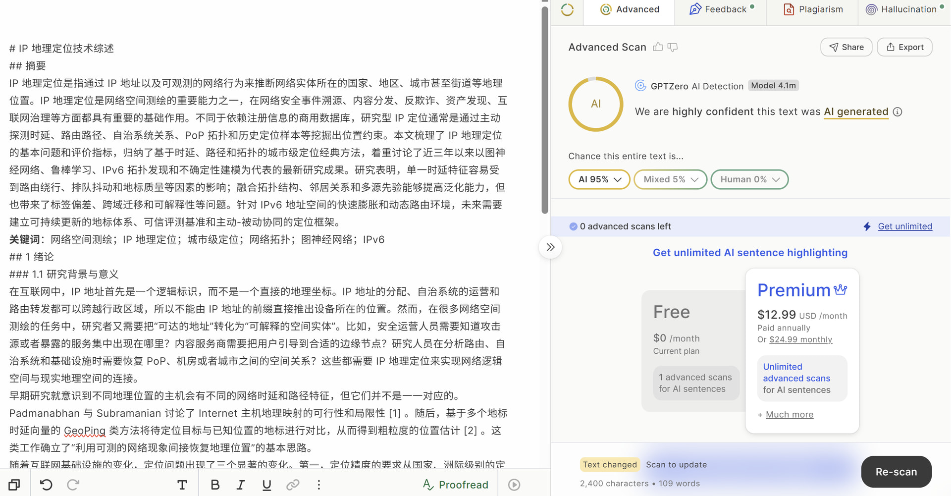
Task: Collapse the side panel with double chevron
Action: (550, 247)
